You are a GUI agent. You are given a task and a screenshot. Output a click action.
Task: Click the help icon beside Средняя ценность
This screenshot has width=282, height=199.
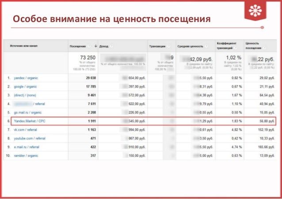click(206, 46)
